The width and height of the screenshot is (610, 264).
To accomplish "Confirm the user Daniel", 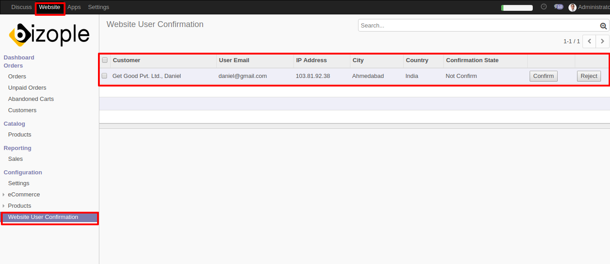I will tap(543, 76).
